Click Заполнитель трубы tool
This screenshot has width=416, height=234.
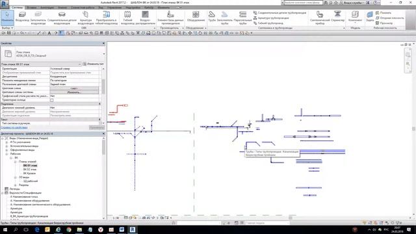(x=224, y=18)
